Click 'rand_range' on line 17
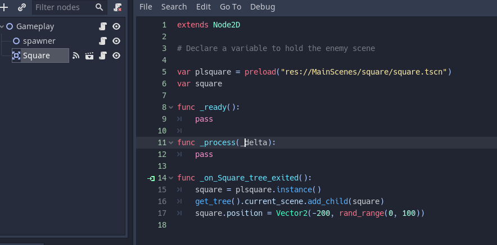Screen dimensions: 497x245 click(362, 214)
